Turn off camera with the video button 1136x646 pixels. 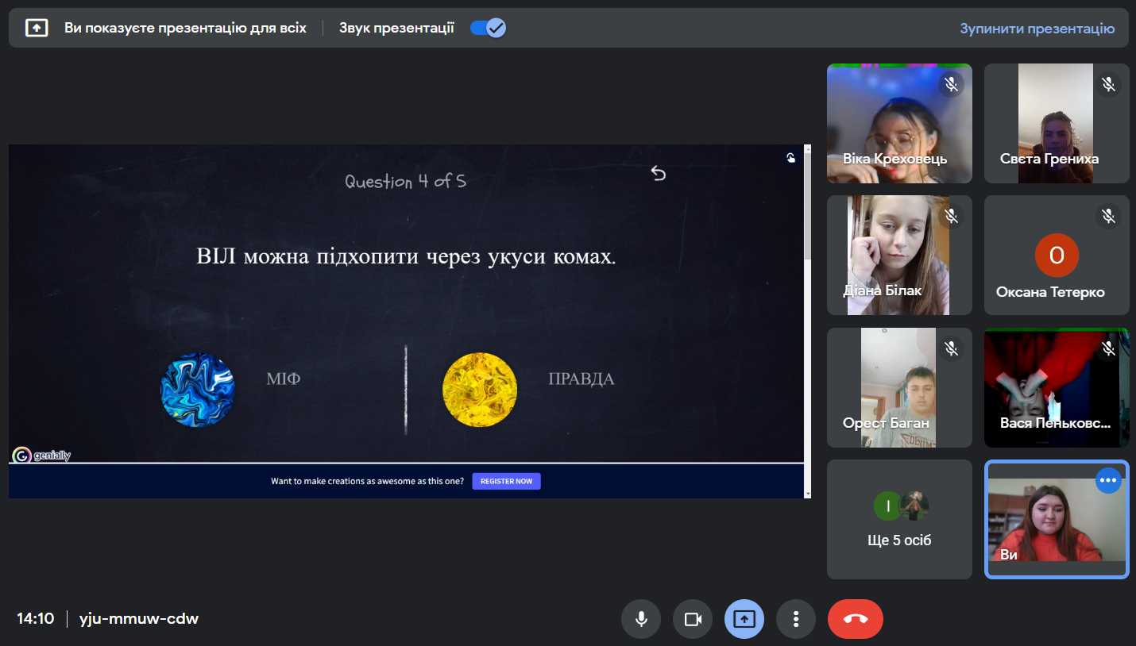pos(693,619)
